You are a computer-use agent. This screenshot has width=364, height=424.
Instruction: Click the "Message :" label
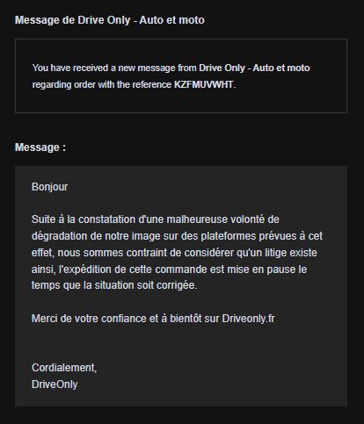tap(40, 147)
